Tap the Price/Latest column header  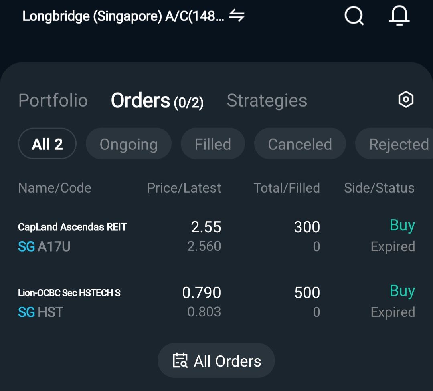point(184,188)
